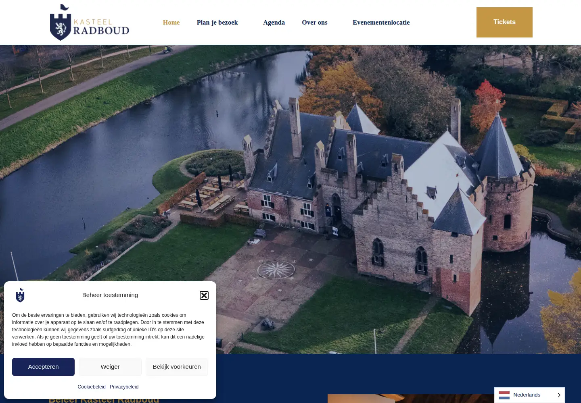The height and width of the screenshot is (403, 581).
Task: Click the Tickets button
Action: [x=504, y=22]
